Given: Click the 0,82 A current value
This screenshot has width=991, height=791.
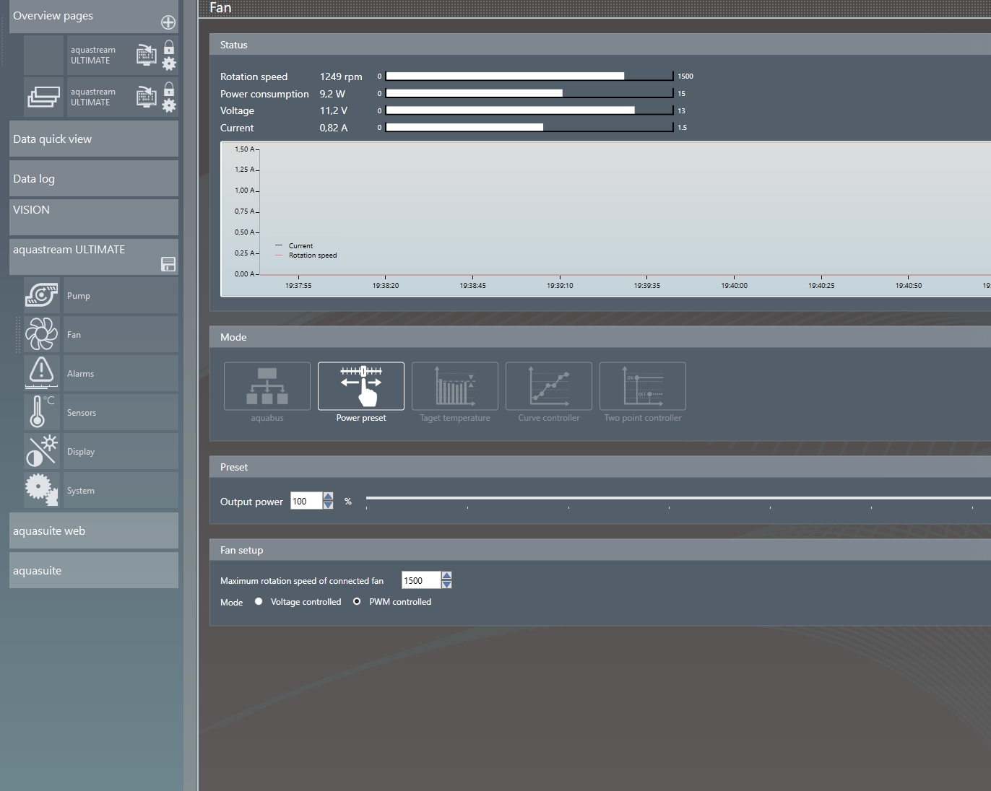Looking at the screenshot, I should click(x=334, y=128).
